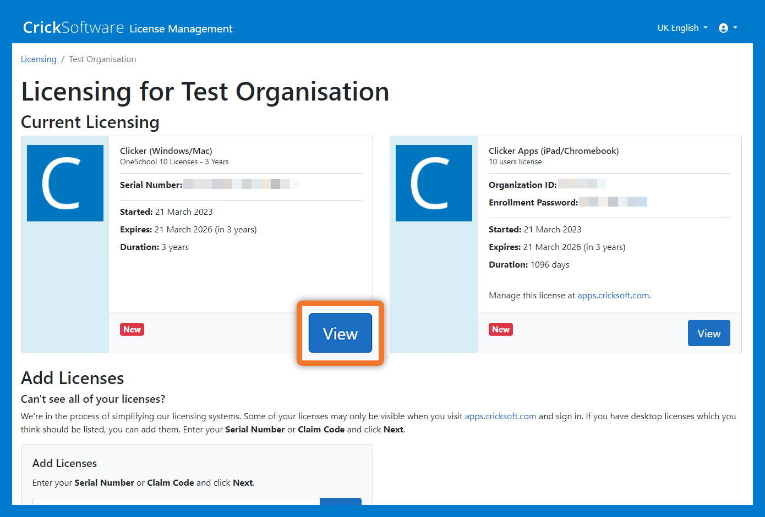This screenshot has height=517, width=765.
Task: Click the New badge on Clicker Apps card
Action: [501, 330]
